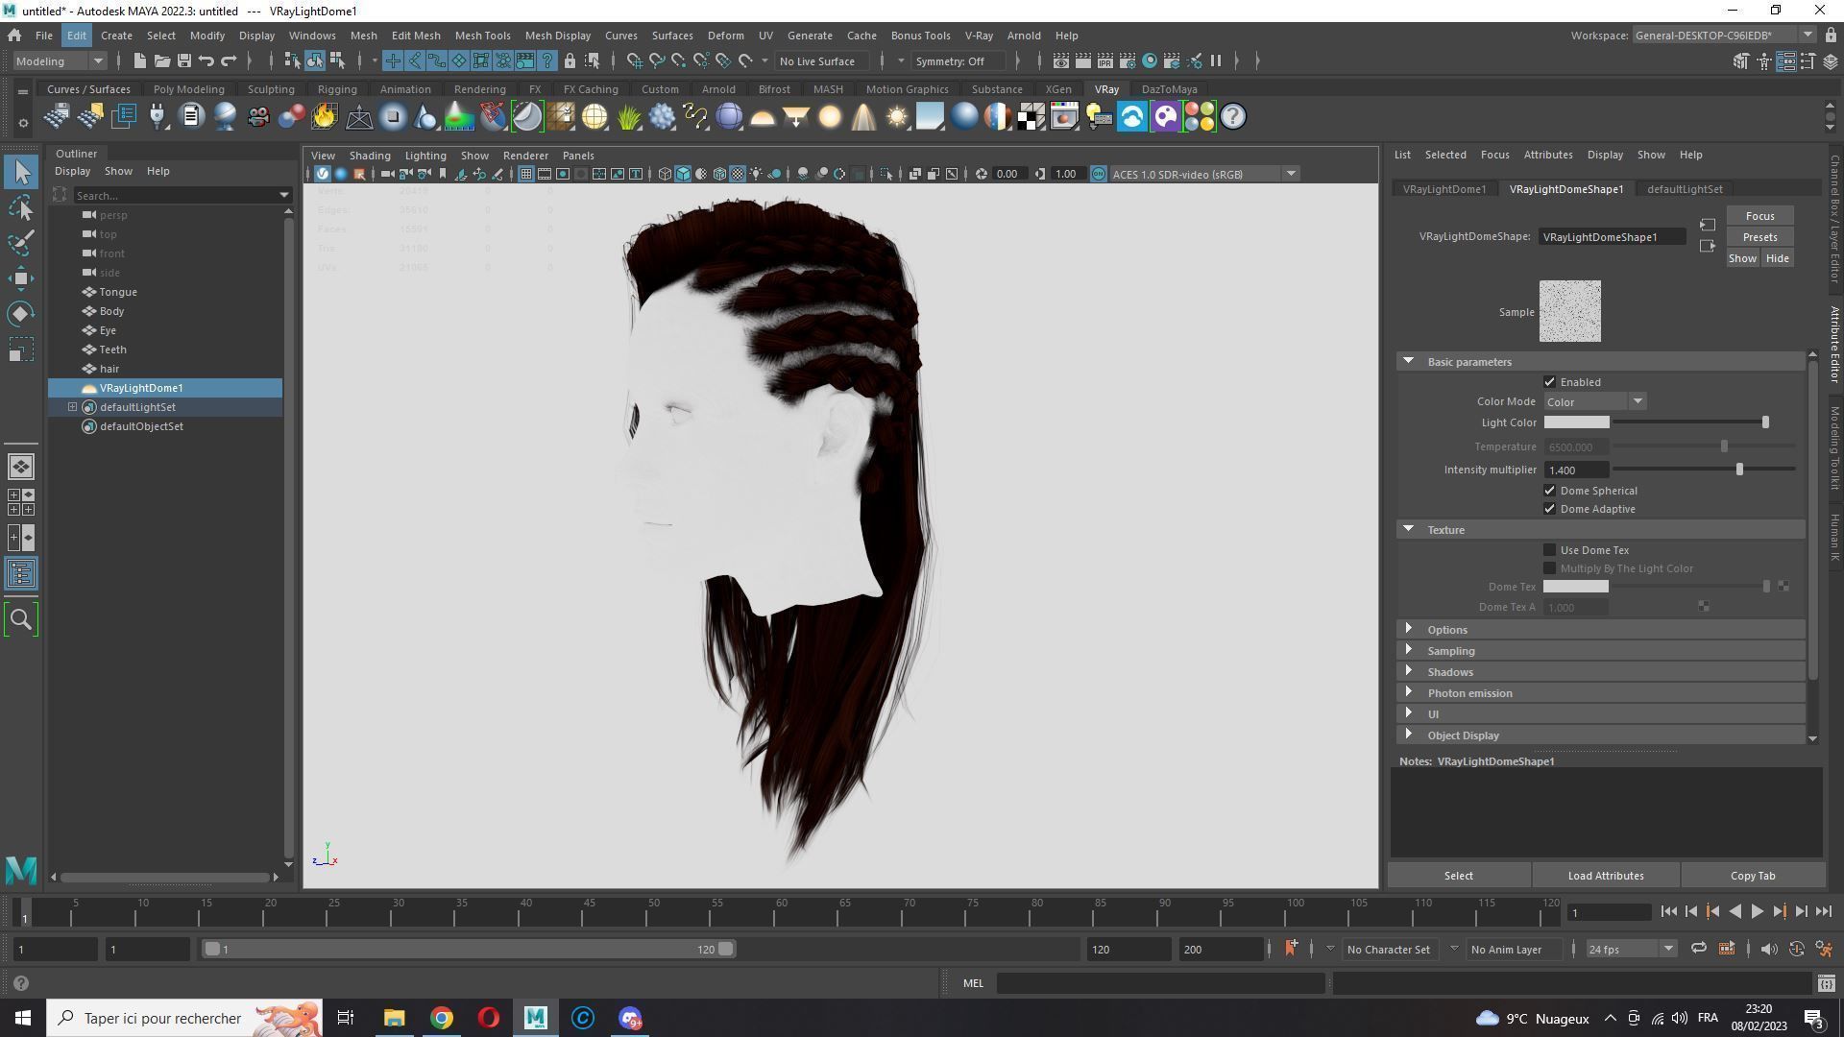
Task: Click the Light Color slider handle
Action: [1765, 422]
